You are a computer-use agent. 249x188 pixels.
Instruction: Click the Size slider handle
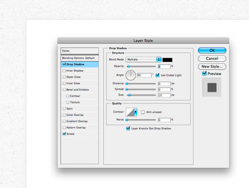(x=129, y=95)
